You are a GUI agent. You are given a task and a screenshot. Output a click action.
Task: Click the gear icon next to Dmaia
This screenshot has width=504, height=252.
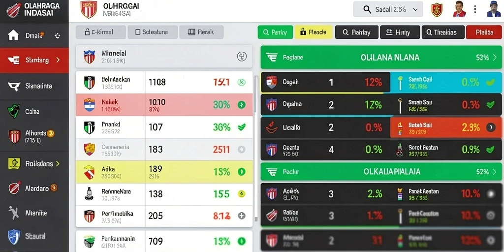[57, 35]
